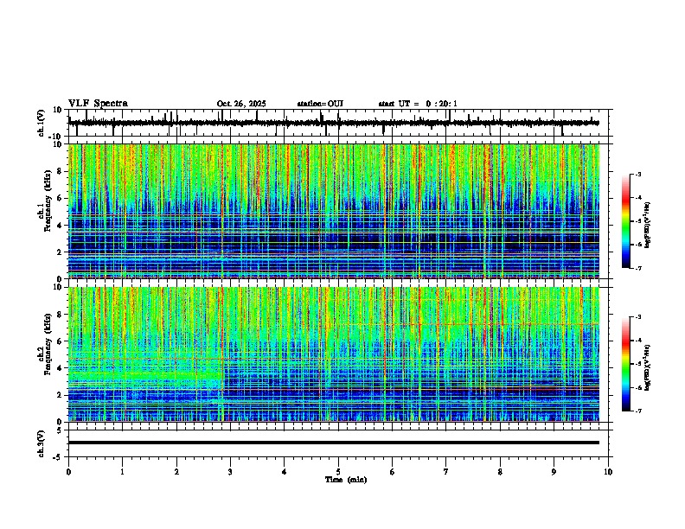
Task: Click the "station=OUI" header label
Action: click(320, 104)
